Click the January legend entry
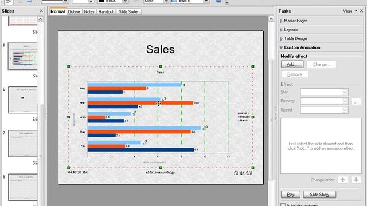The height and width of the screenshot is (206, 367). 243,113
